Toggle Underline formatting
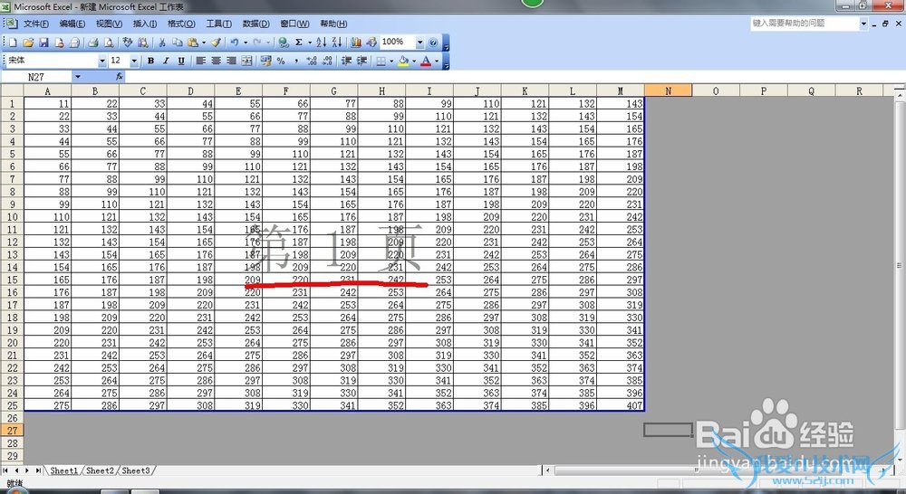The height and width of the screenshot is (494, 906). tap(181, 62)
